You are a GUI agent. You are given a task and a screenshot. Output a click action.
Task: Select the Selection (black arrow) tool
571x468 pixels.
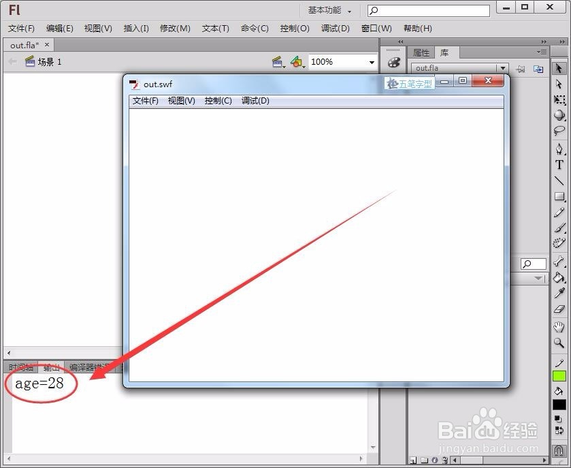point(559,68)
